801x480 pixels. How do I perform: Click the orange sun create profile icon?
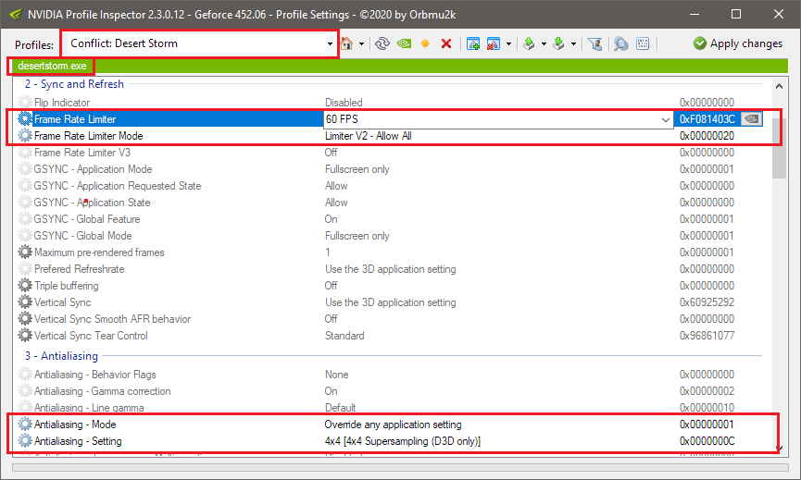click(425, 43)
